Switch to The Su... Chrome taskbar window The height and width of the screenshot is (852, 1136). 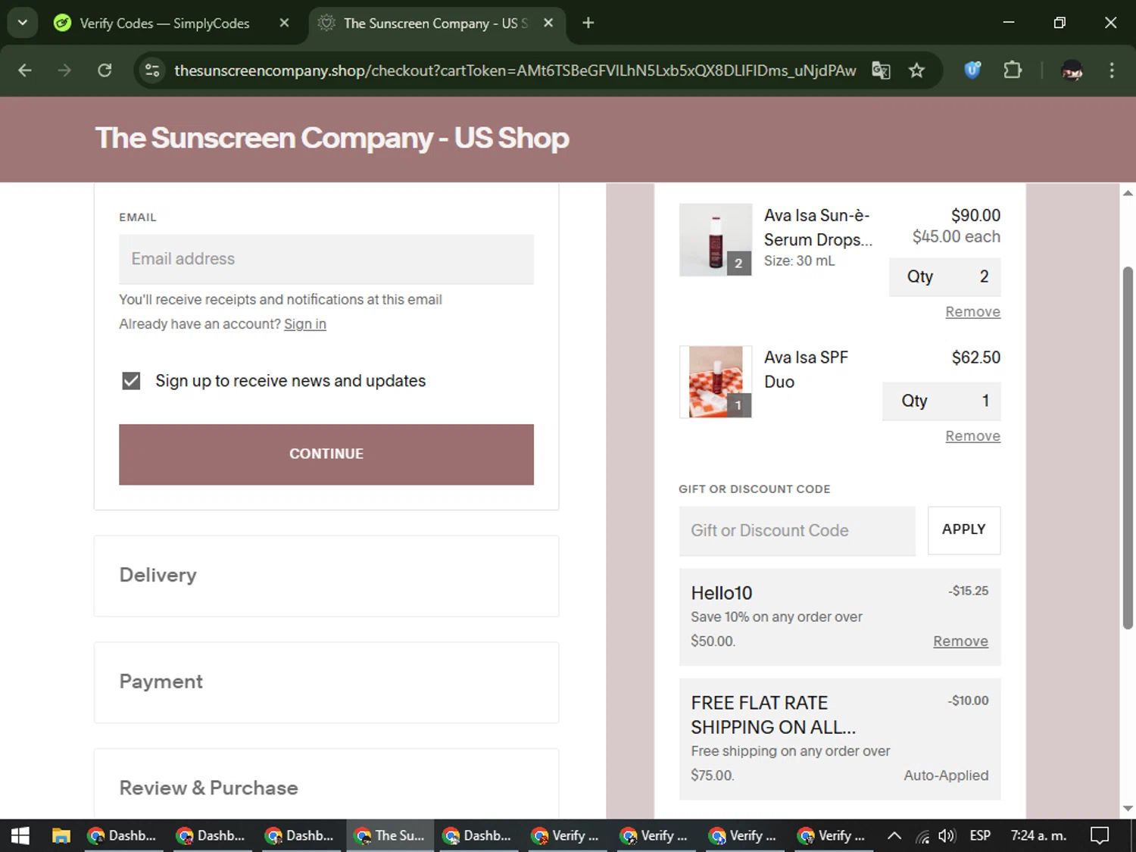click(x=391, y=836)
